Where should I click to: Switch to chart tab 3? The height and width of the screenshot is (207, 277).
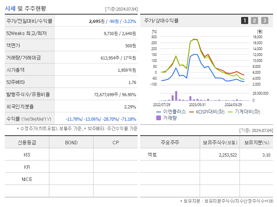[265, 21]
